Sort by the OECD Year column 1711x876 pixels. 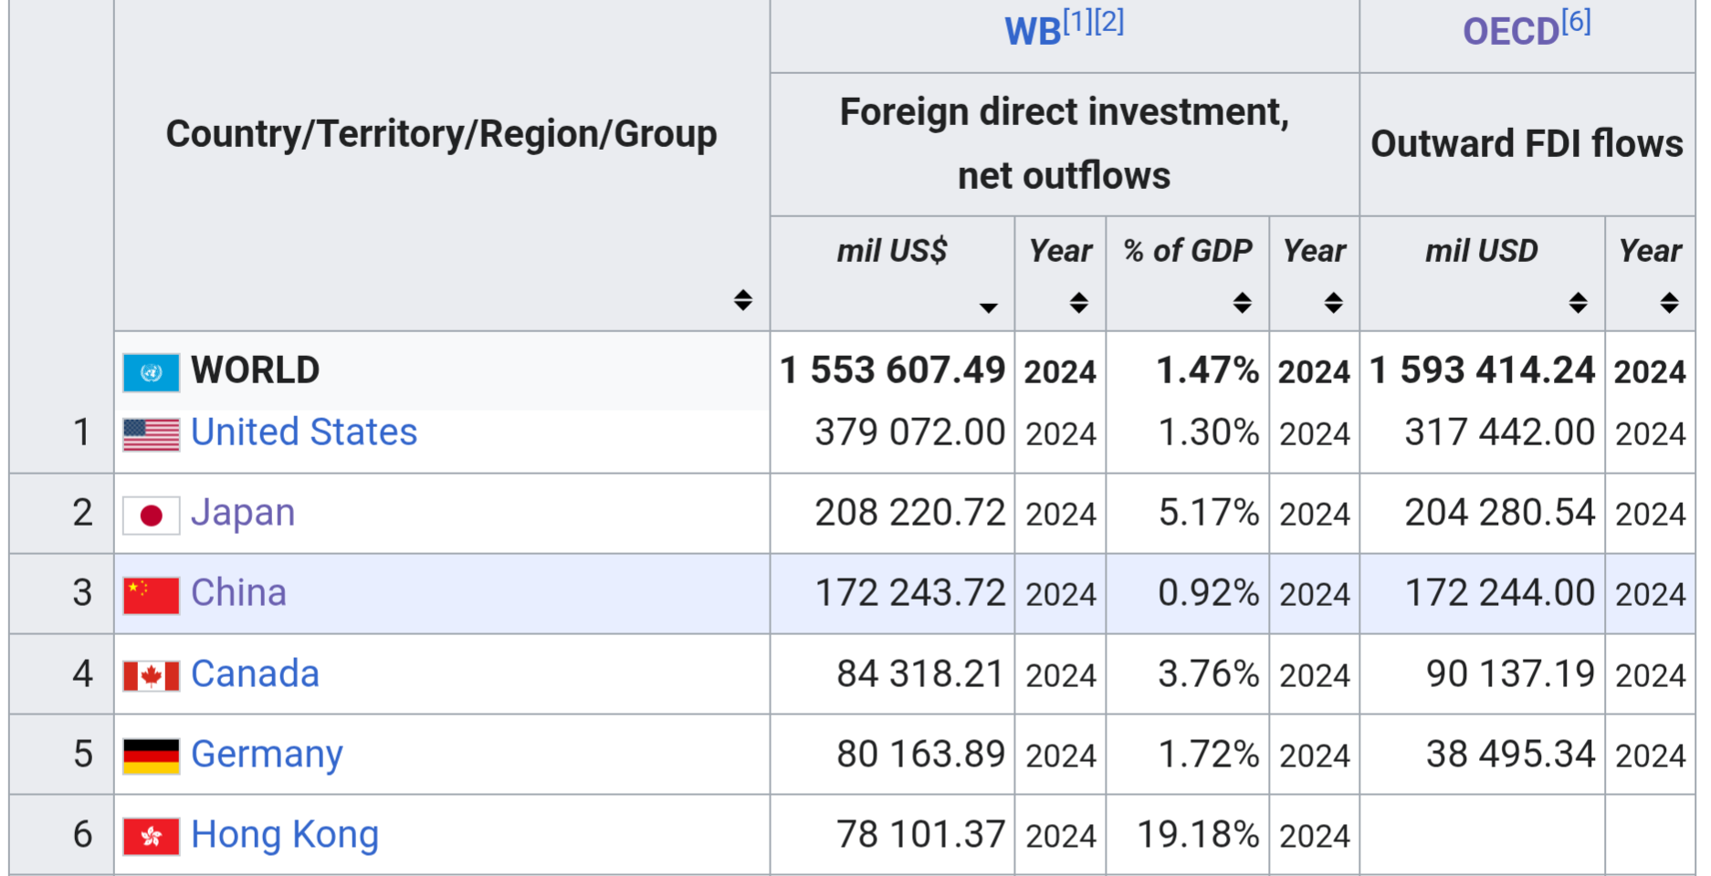coord(1669,303)
